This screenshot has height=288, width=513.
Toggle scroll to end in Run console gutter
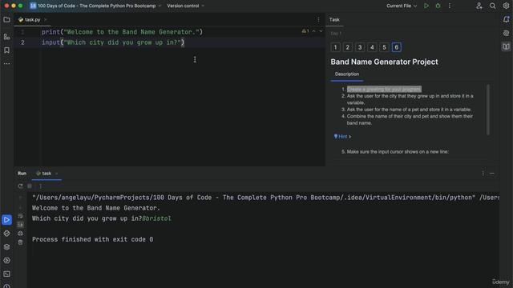pos(20,225)
